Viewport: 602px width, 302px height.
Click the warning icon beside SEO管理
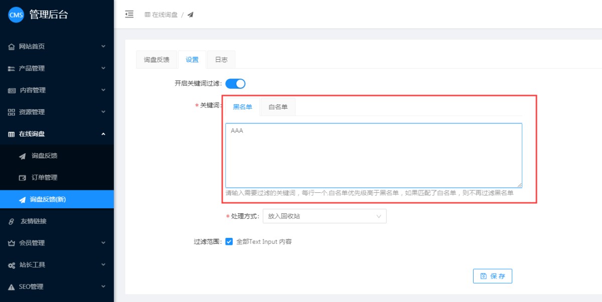click(12, 287)
